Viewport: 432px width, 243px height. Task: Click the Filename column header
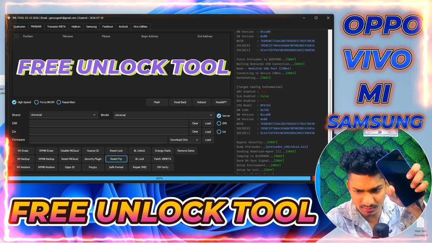[67, 36]
